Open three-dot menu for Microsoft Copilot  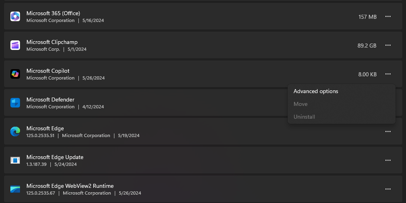click(388, 74)
